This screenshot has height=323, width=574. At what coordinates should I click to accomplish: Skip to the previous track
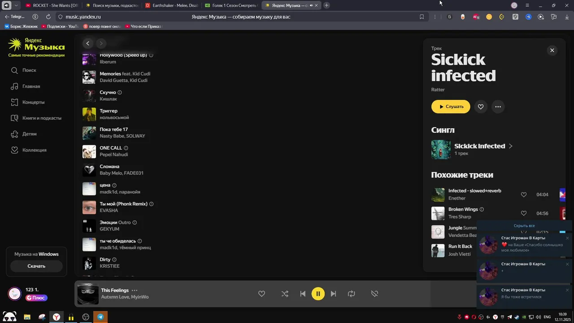[303, 294]
